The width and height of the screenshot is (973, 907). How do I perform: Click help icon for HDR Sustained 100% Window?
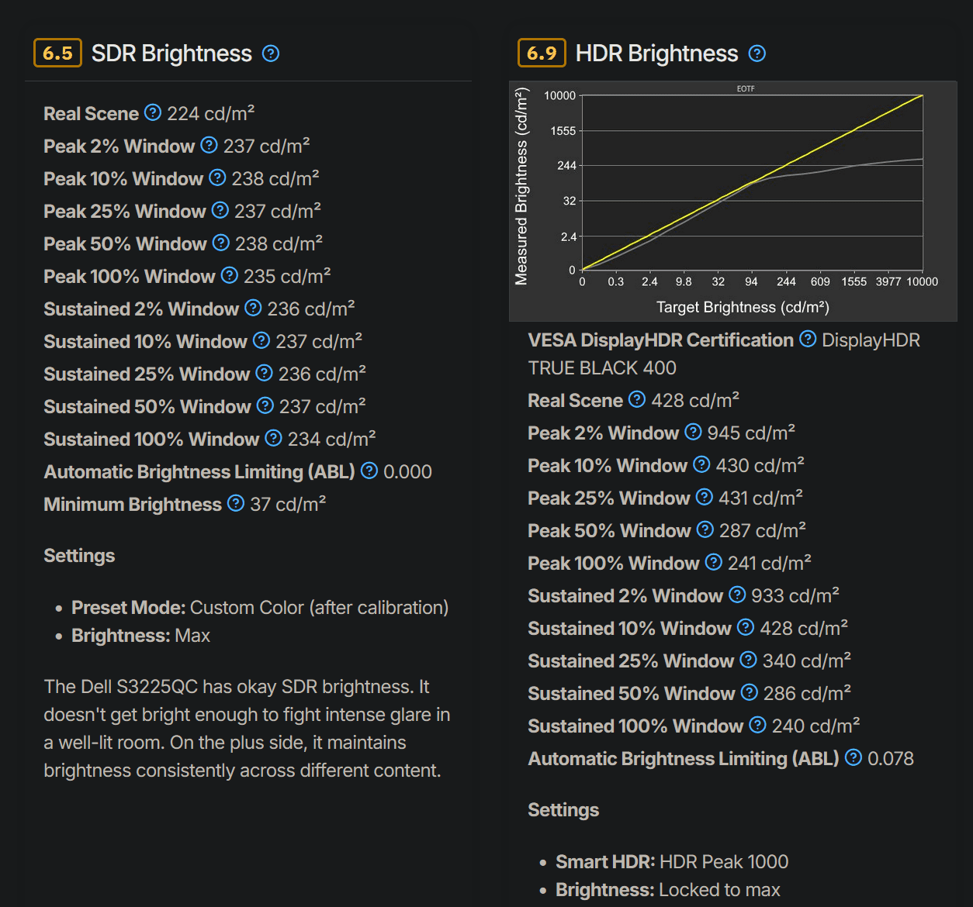tap(757, 726)
